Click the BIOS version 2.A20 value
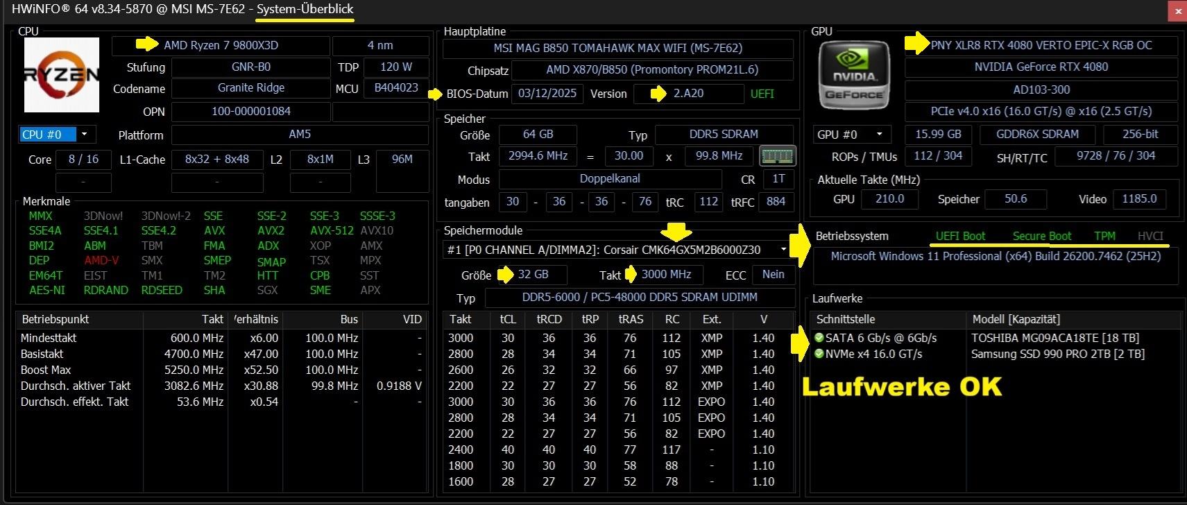The width and height of the screenshot is (1187, 505). point(688,94)
